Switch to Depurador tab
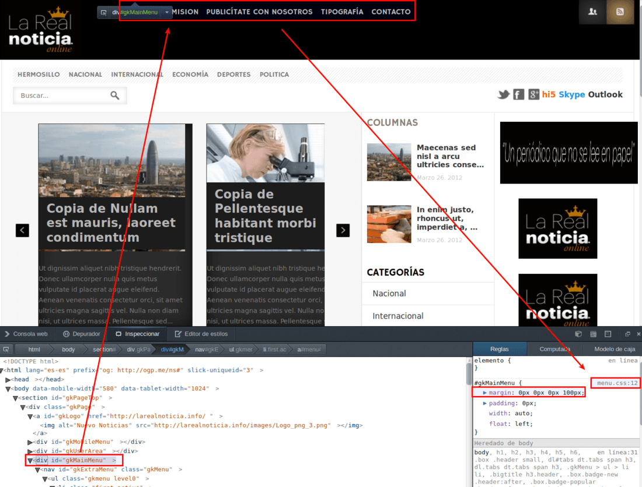This screenshot has width=642, height=487. (x=82, y=334)
